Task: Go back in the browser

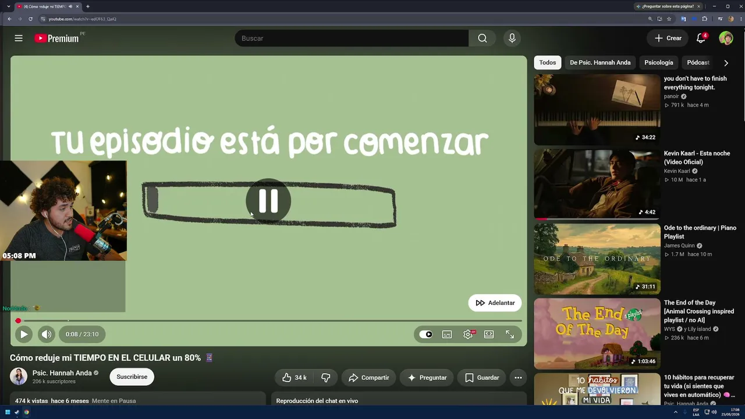Action: pos(9,19)
